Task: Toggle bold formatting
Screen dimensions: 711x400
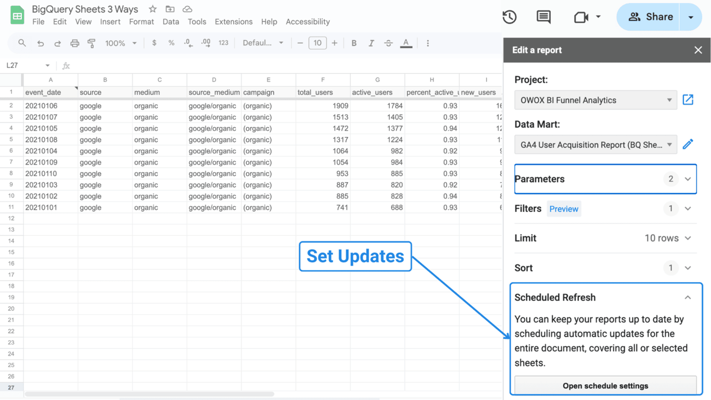Action: 354,43
